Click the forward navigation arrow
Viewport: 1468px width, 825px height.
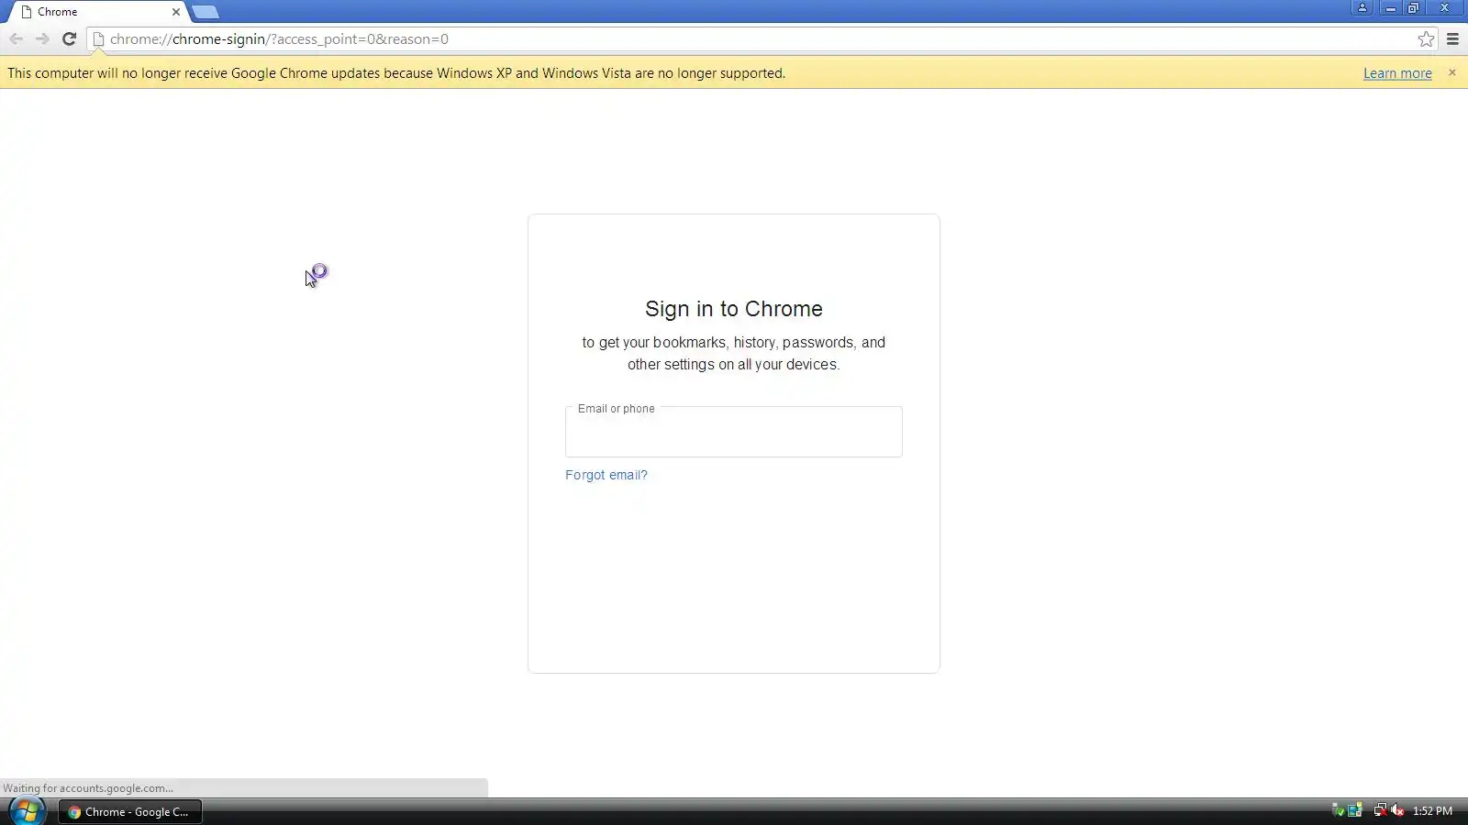click(x=42, y=38)
